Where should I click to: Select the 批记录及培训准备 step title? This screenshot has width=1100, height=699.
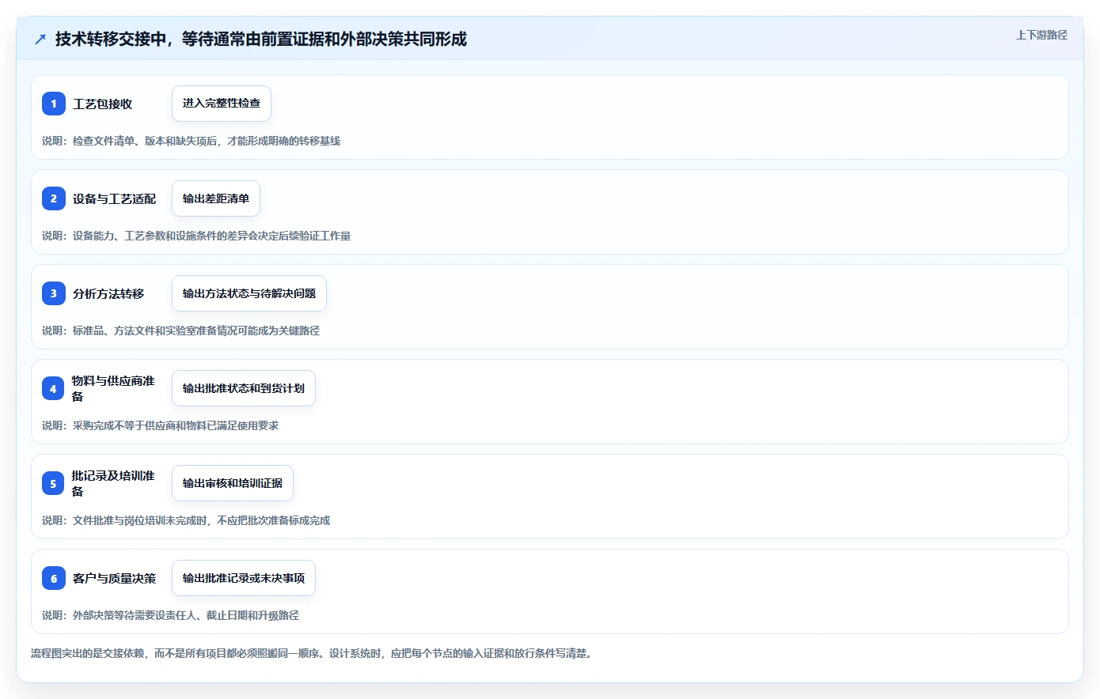coord(113,483)
